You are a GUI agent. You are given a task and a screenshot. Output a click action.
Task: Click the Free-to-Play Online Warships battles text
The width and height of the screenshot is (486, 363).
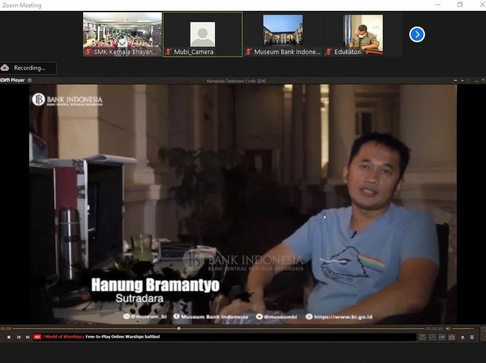tap(123, 336)
